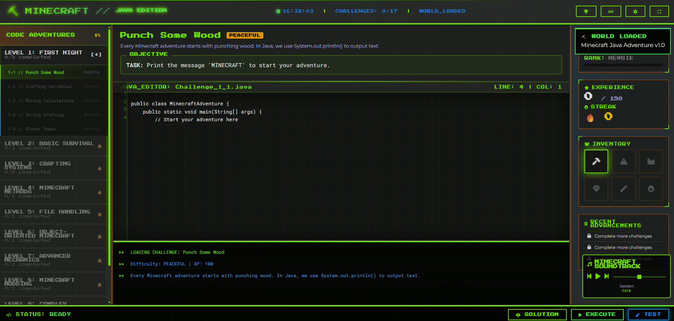Click the 16:32:03 clock in header
The image size is (674, 321).
[x=298, y=11]
